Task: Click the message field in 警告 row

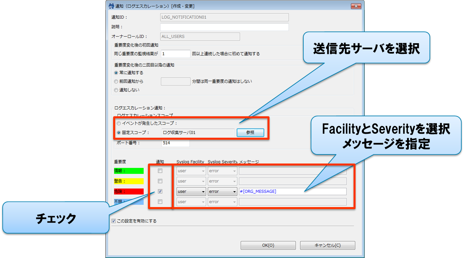Action: click(293, 181)
